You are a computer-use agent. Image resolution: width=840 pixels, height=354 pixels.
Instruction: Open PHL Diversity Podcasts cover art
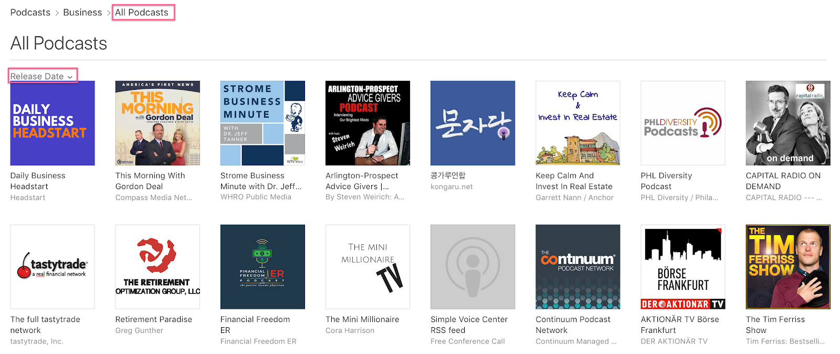click(x=683, y=123)
